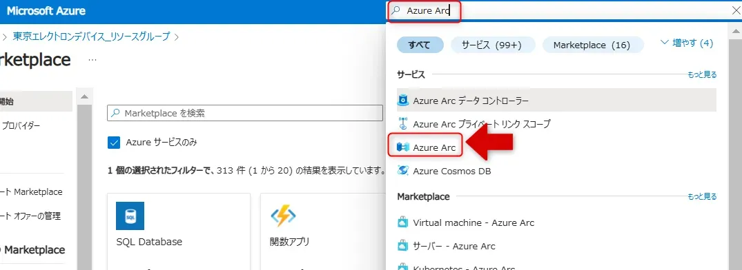The width and height of the screenshot is (742, 270).
Task: Click the 関数アプリ lightning icon
Action: coord(283,216)
